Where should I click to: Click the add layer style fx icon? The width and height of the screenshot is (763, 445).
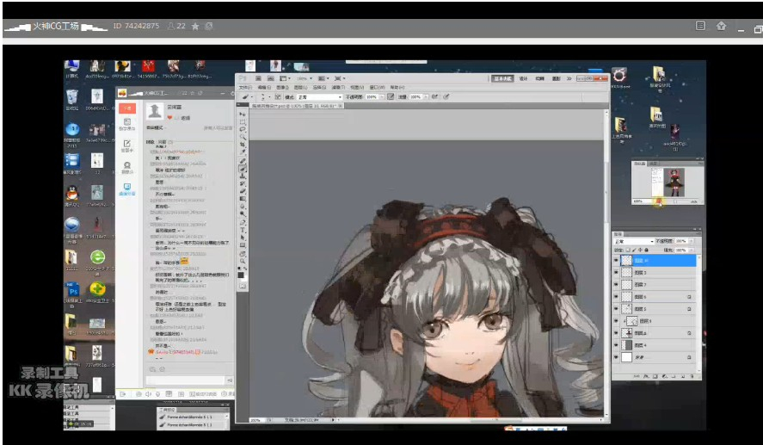(x=646, y=376)
